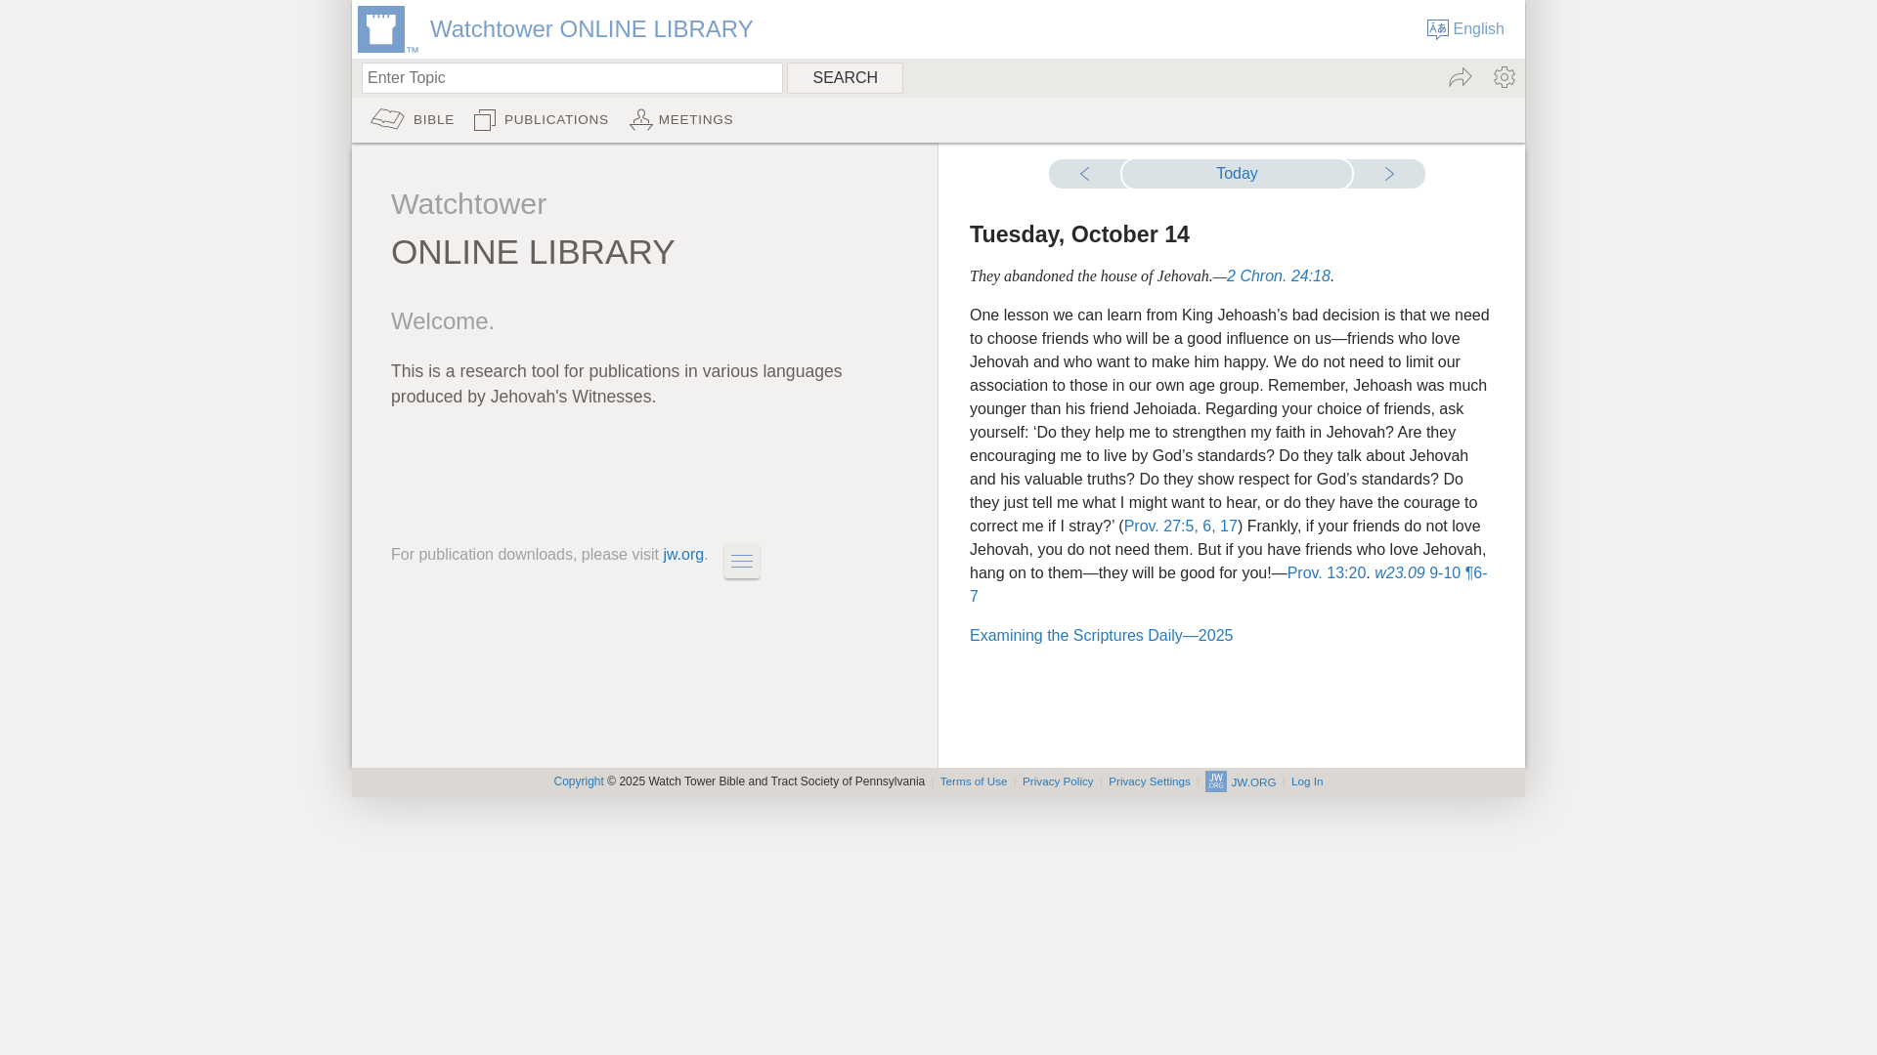
Task: Open the verse 17 link
Action: pos(1229,527)
